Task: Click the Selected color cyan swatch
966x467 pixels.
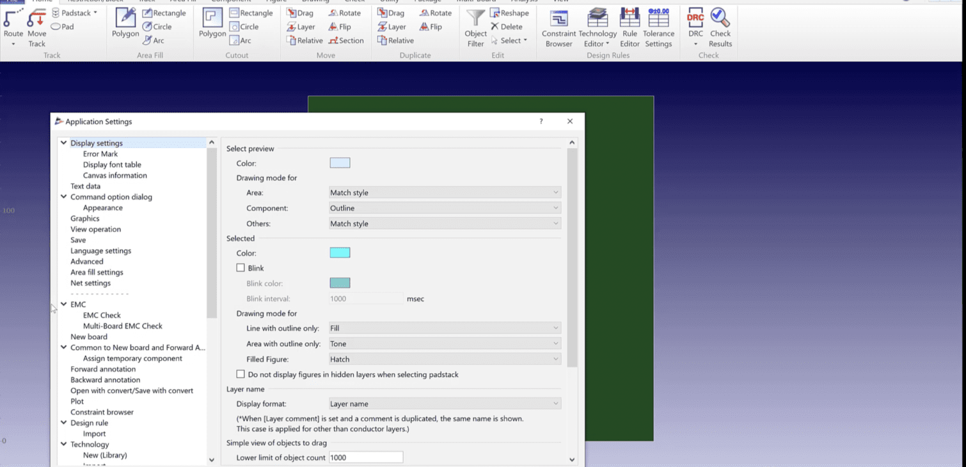Action: click(340, 253)
